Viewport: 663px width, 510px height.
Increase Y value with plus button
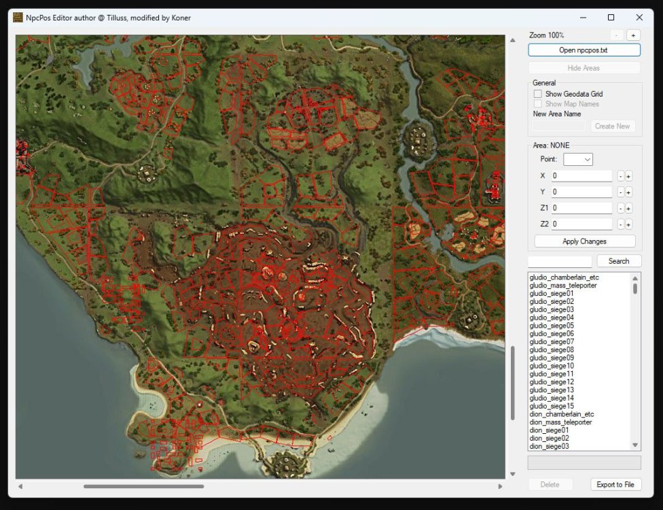(x=628, y=192)
